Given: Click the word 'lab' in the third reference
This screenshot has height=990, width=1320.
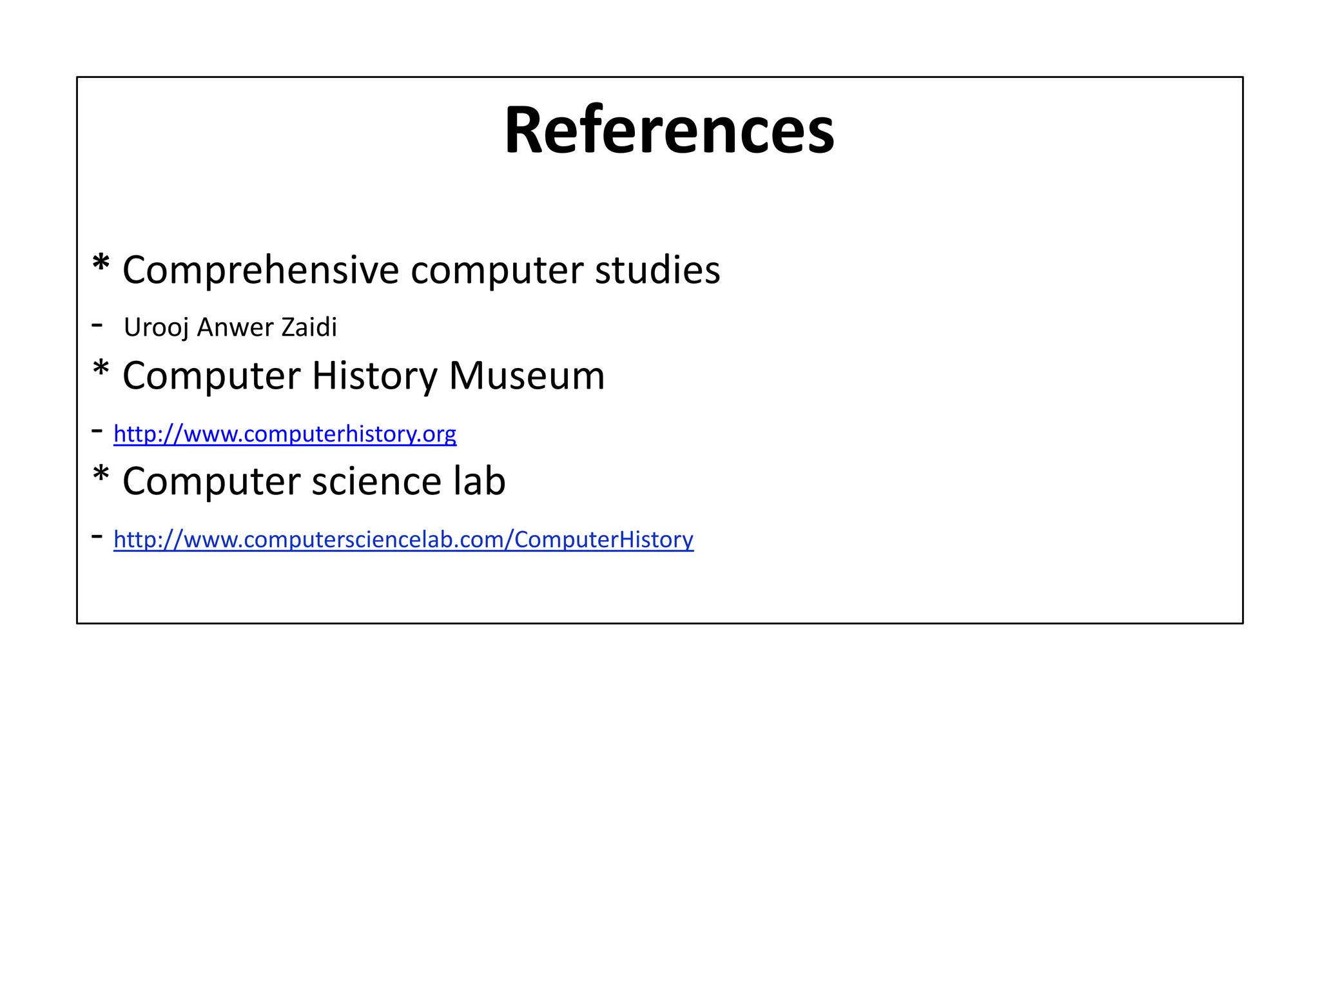Looking at the screenshot, I should (x=479, y=481).
